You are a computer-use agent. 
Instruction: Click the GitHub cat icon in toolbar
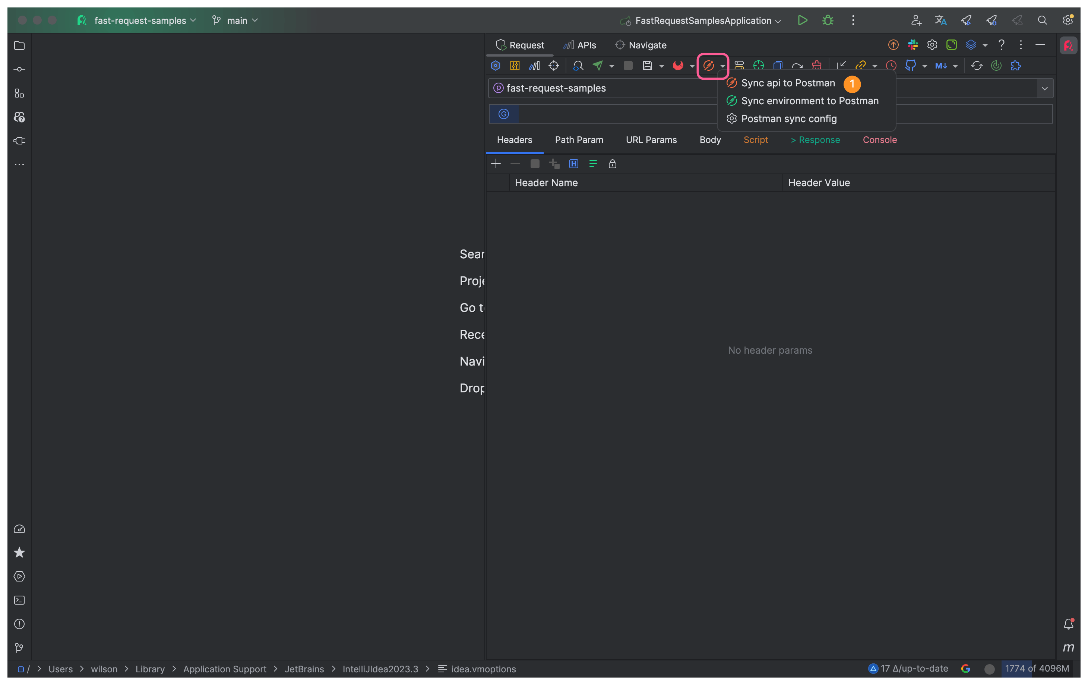(x=910, y=66)
